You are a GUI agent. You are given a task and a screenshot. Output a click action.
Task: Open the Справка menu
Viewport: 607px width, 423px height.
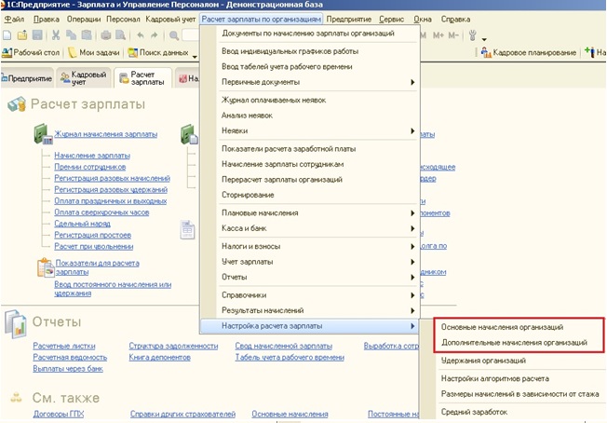click(x=455, y=19)
